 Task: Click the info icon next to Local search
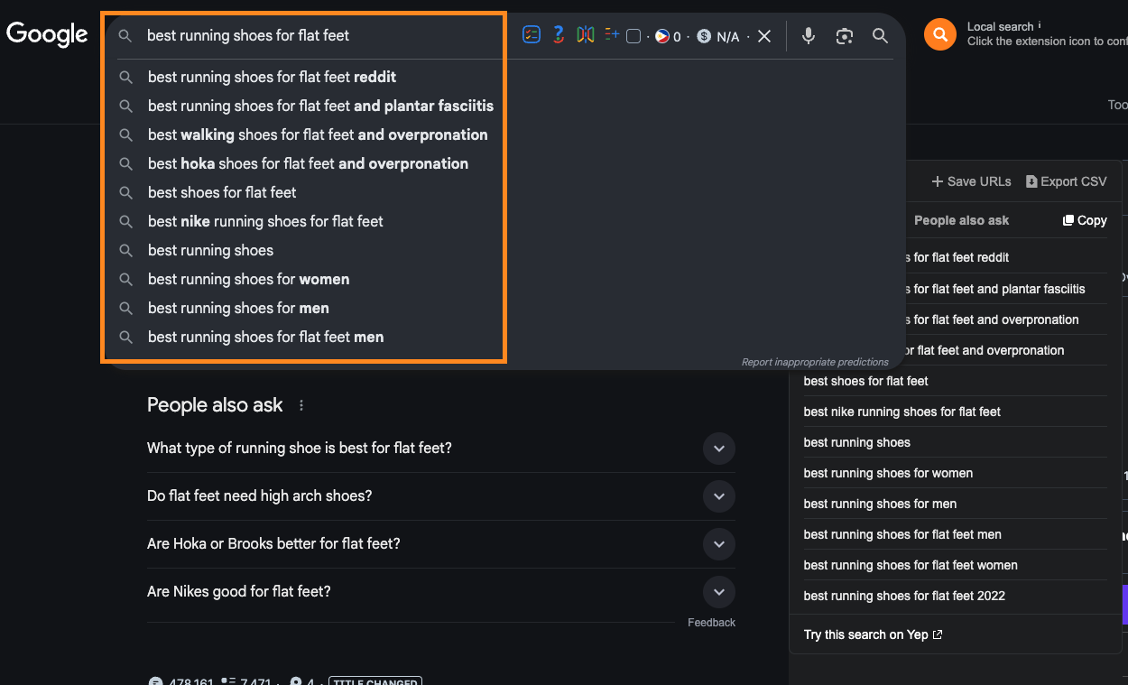coord(1040,25)
